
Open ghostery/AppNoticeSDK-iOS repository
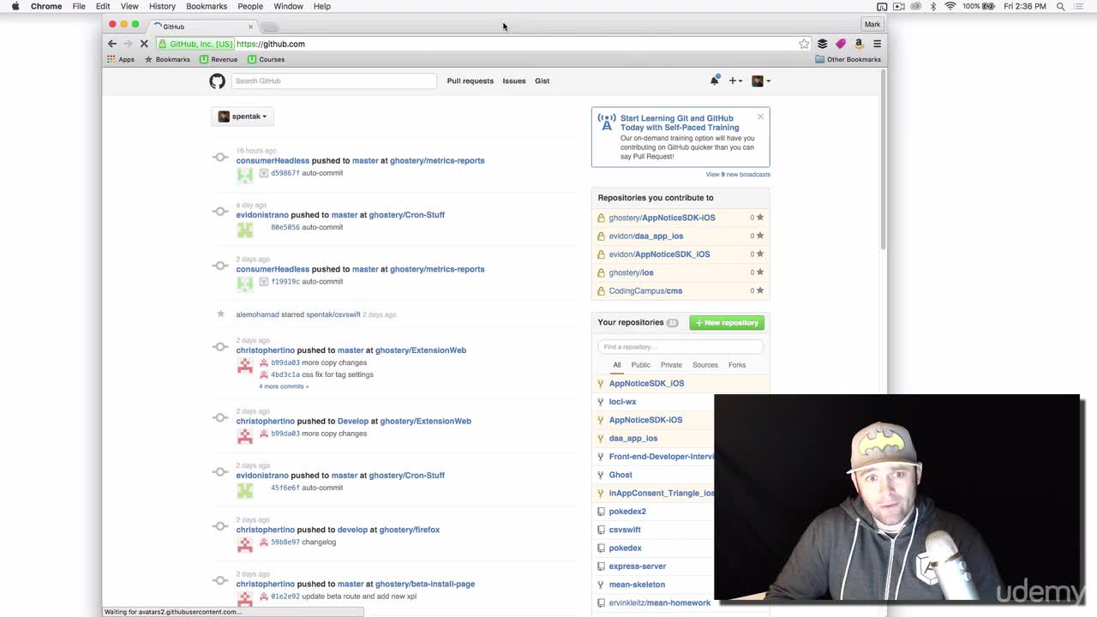coord(662,218)
